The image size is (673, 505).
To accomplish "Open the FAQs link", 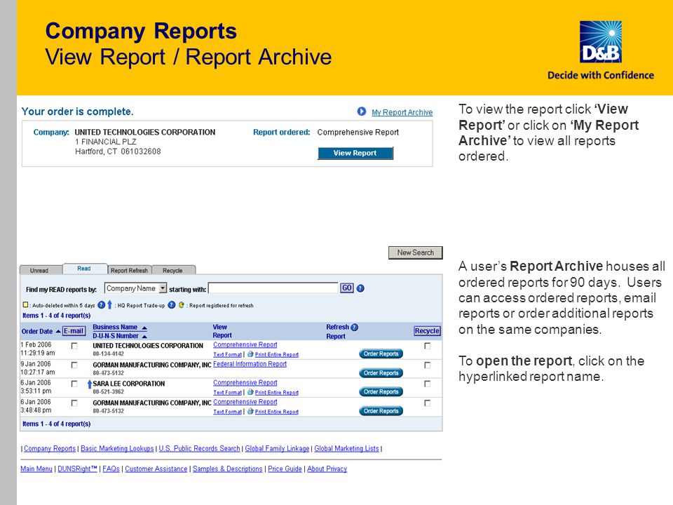I will [x=111, y=469].
